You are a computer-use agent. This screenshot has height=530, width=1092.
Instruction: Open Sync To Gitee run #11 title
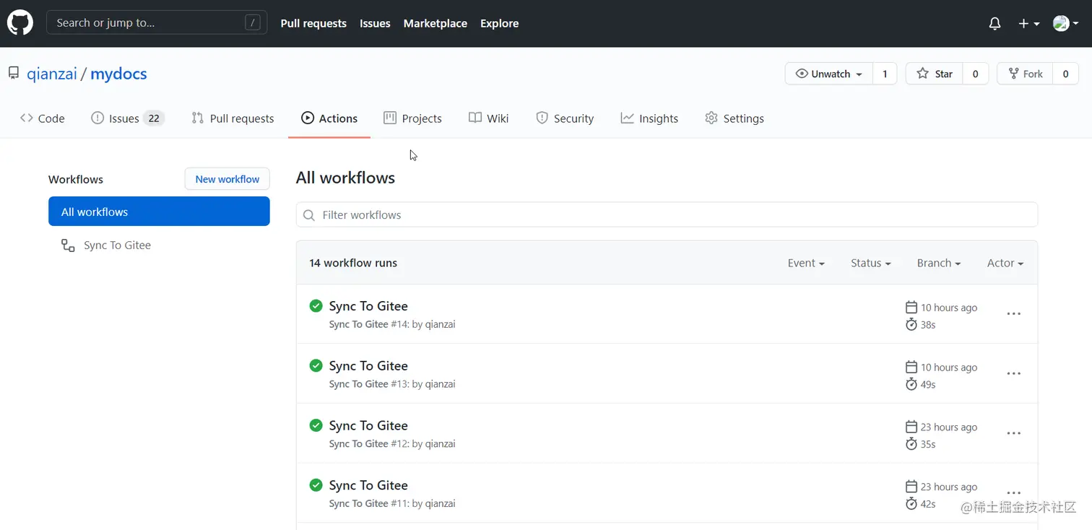368,485
